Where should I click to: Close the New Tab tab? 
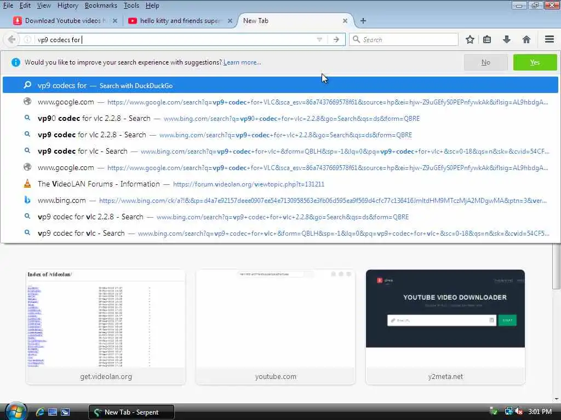[x=345, y=21]
